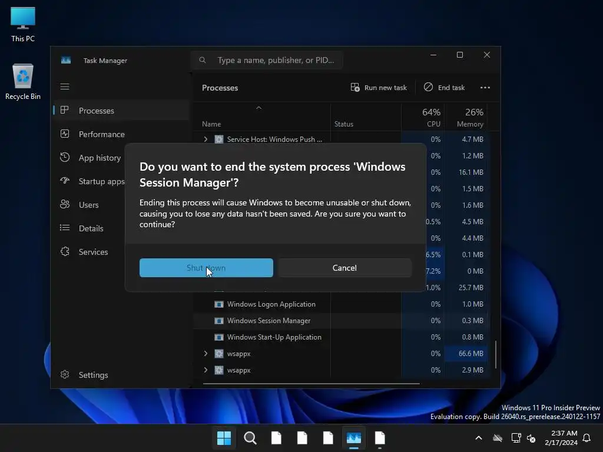Click the muted volume tray icon
Image resolution: width=603 pixels, height=452 pixels.
tap(532, 438)
